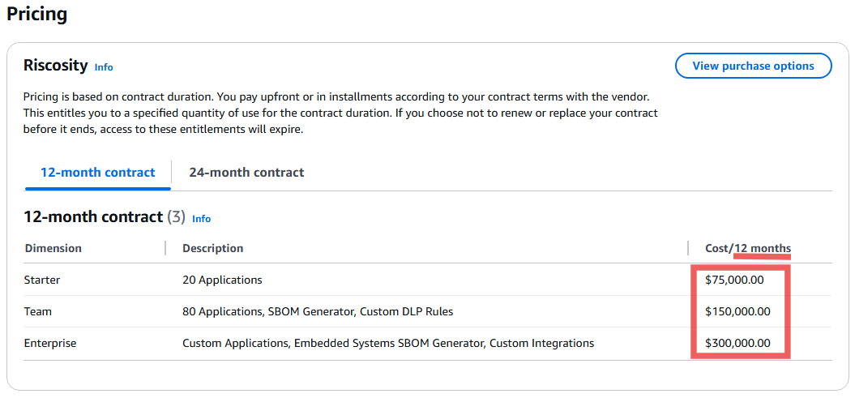Select the Enterprise dimension row
Viewport: 855px width, 398px height.
coord(428,344)
